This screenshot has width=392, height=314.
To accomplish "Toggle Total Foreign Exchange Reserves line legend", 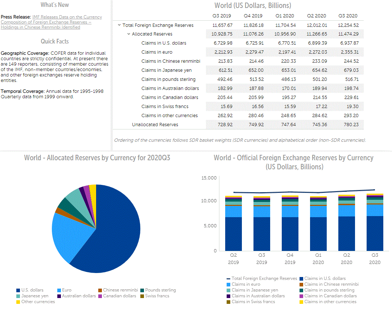I will click(x=228, y=278).
